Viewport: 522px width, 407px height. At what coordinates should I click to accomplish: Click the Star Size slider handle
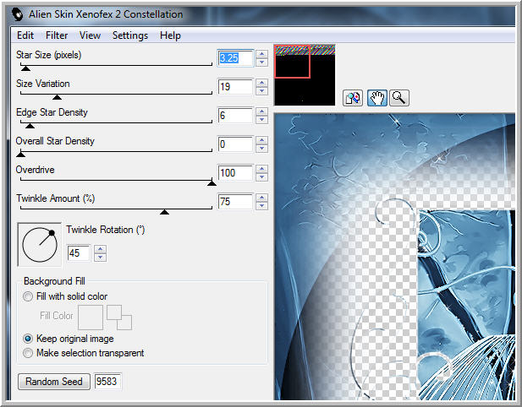[x=25, y=68]
